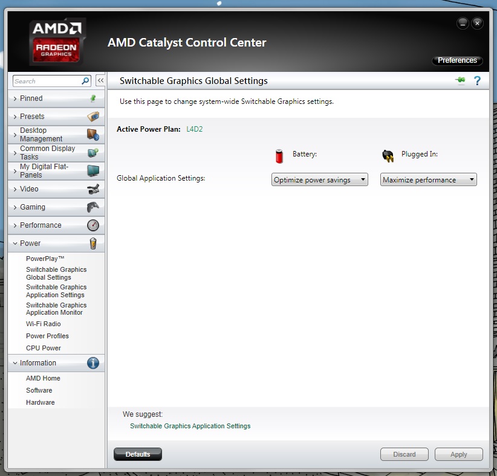Click the My Digital Flat-Panels monitor icon
This screenshot has height=476, width=497.
click(x=93, y=171)
